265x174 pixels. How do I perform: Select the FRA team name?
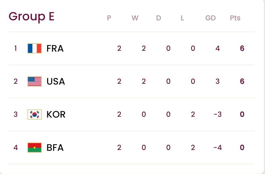click(55, 48)
